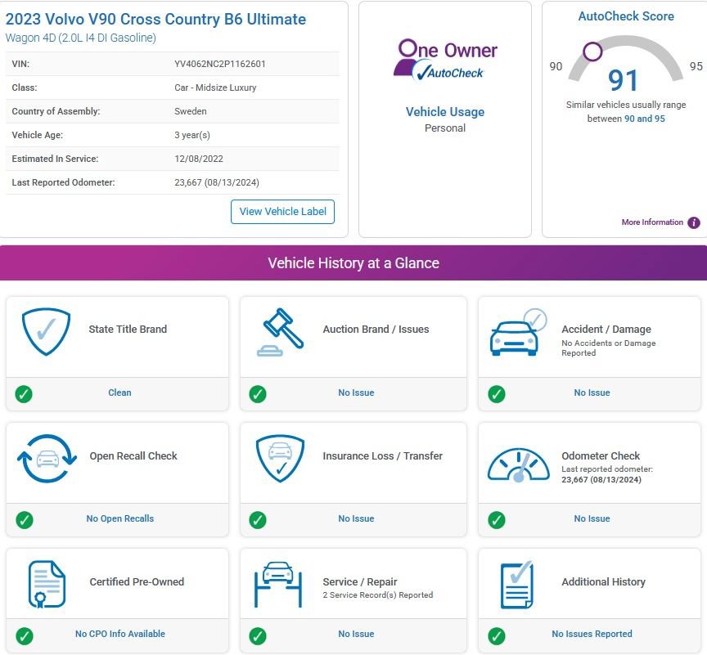Click green checkmark beside No CPO Info Available
707x655 pixels.
point(25,635)
